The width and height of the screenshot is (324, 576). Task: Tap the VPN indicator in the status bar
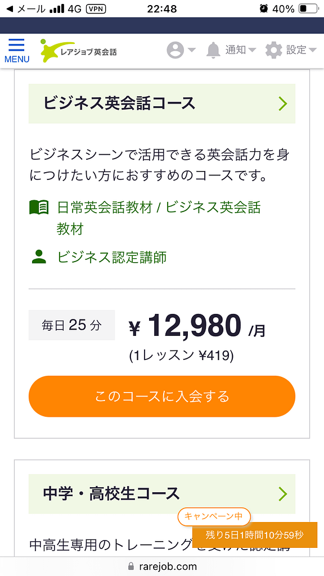[x=95, y=8]
